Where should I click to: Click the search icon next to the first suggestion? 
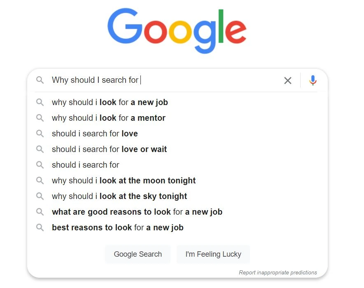[40, 102]
